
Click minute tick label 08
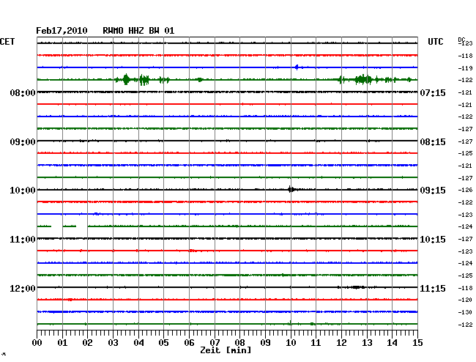[x=239, y=343]
